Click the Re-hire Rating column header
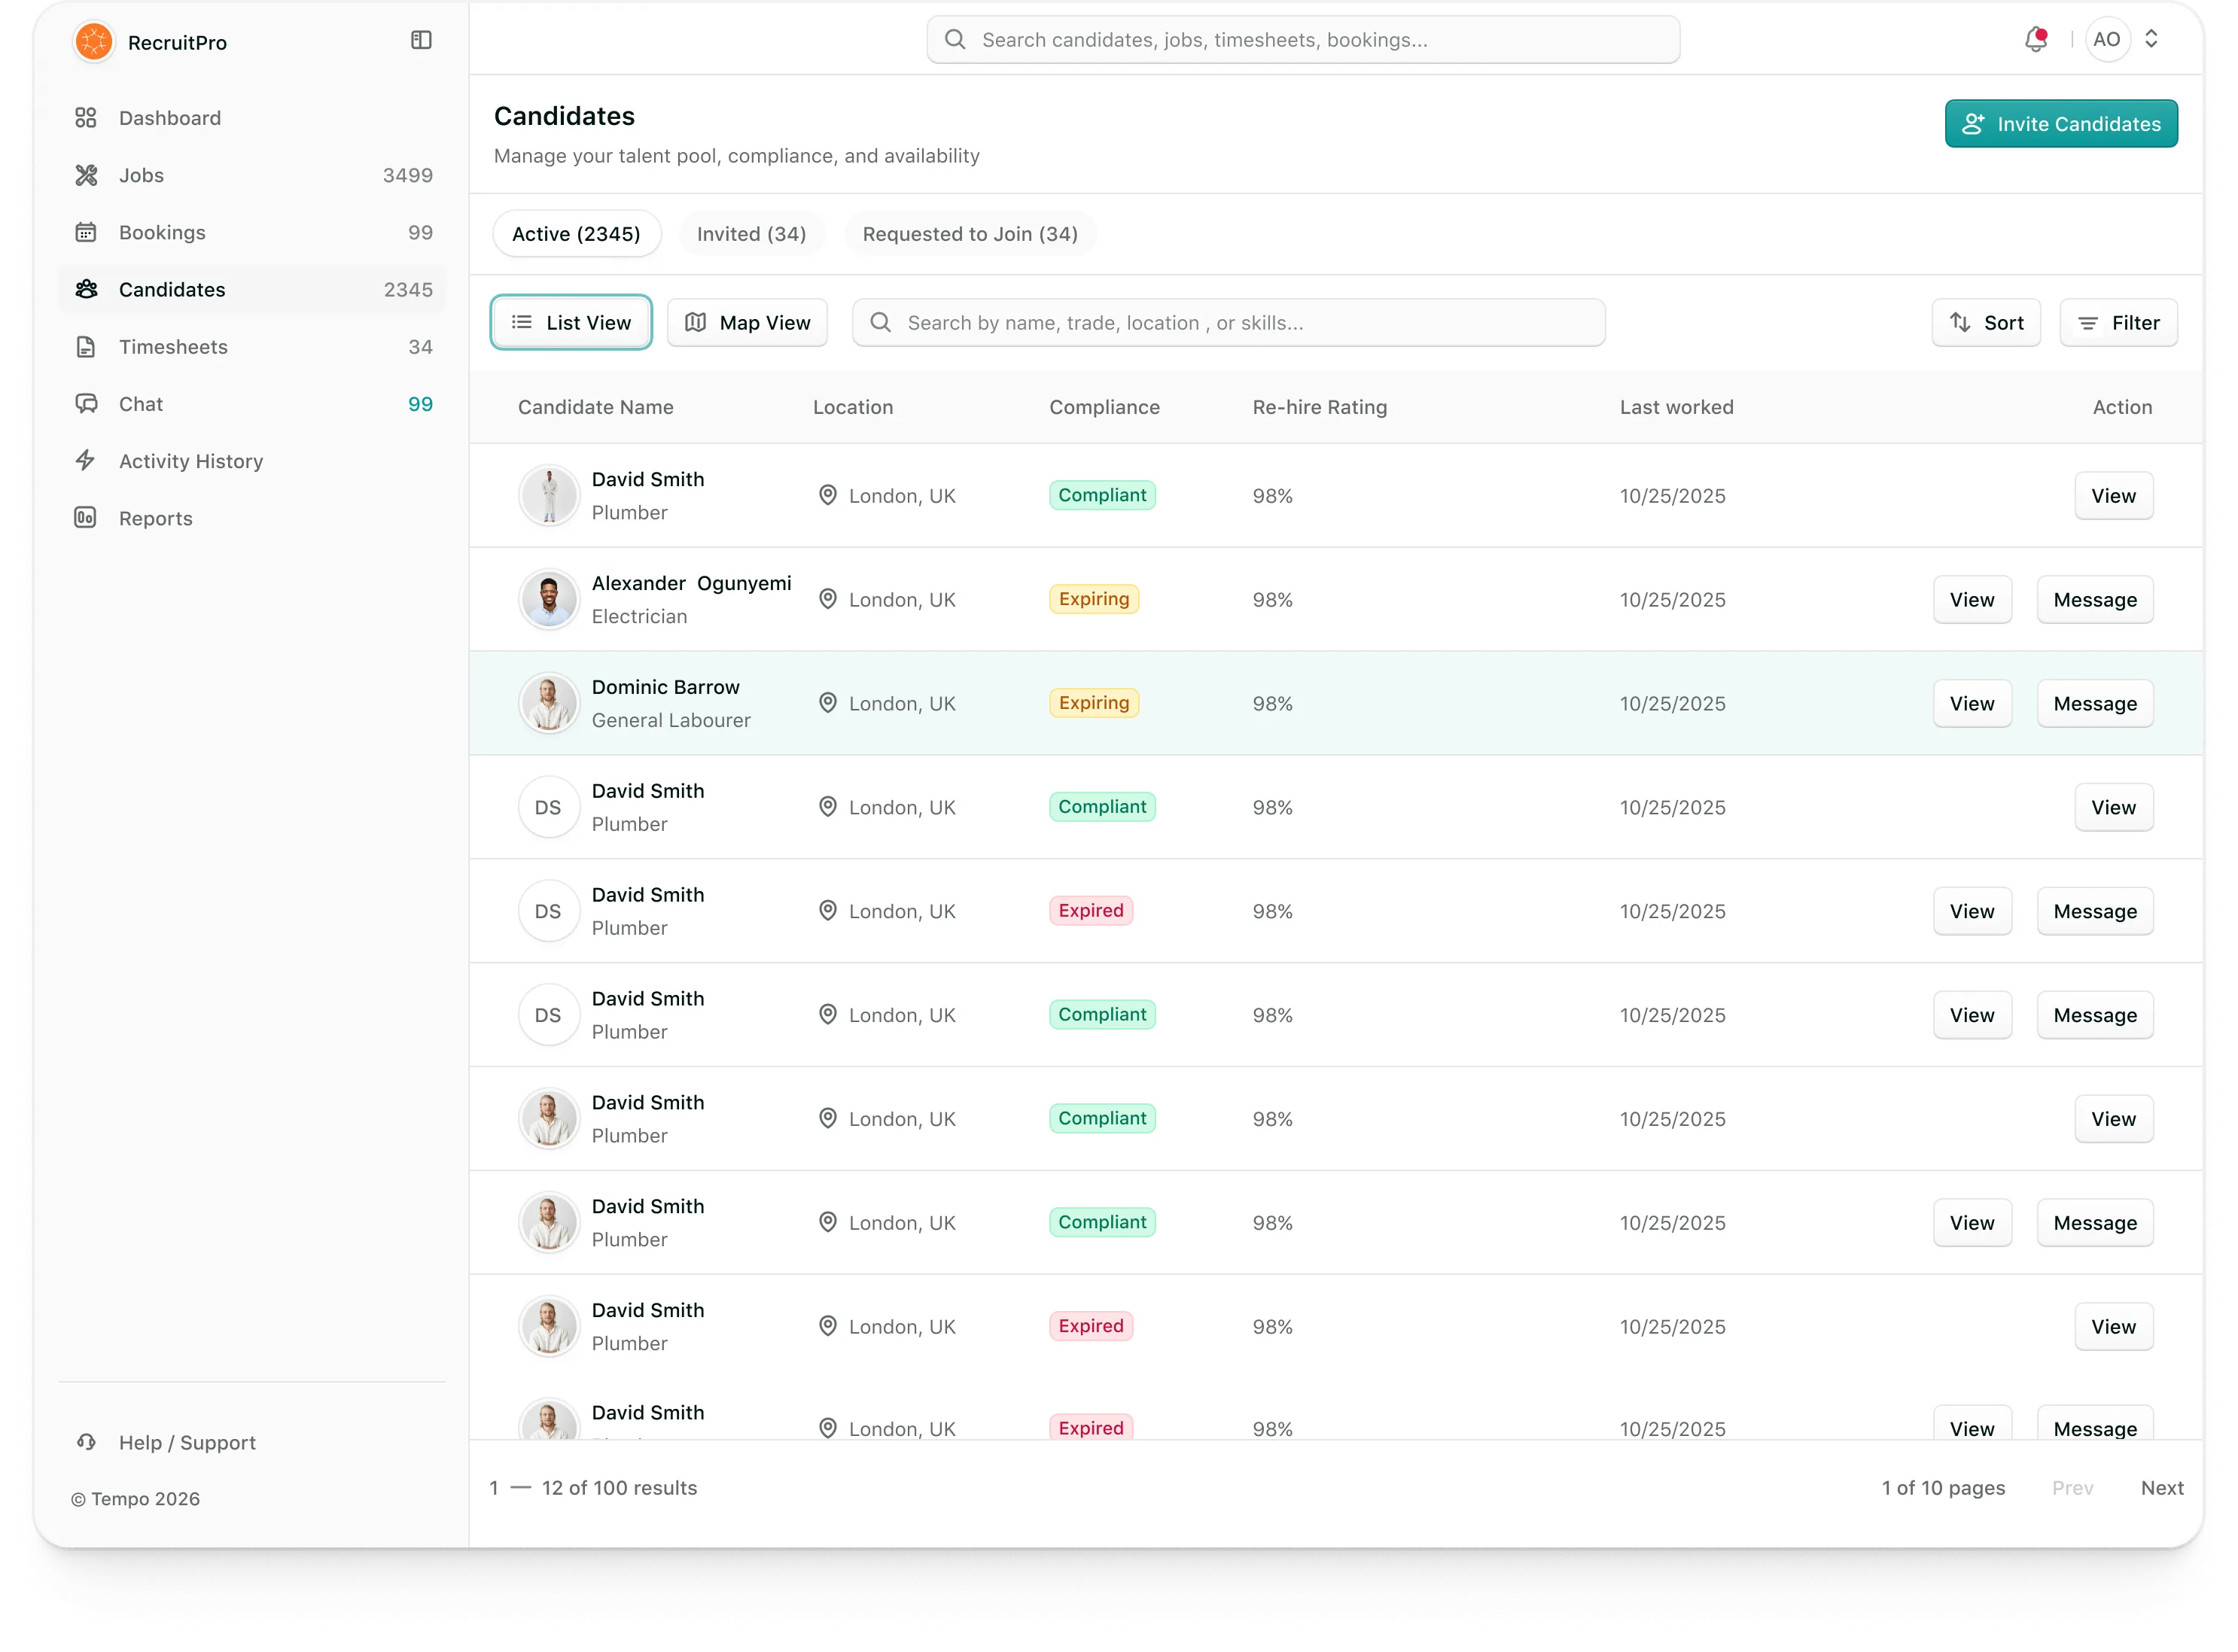 click(1319, 407)
